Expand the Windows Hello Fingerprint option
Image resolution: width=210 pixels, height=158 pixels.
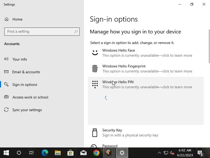(146, 69)
